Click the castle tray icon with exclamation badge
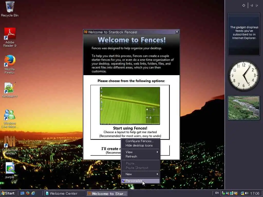Viewport: 263px width, 197px height. [x=236, y=193]
